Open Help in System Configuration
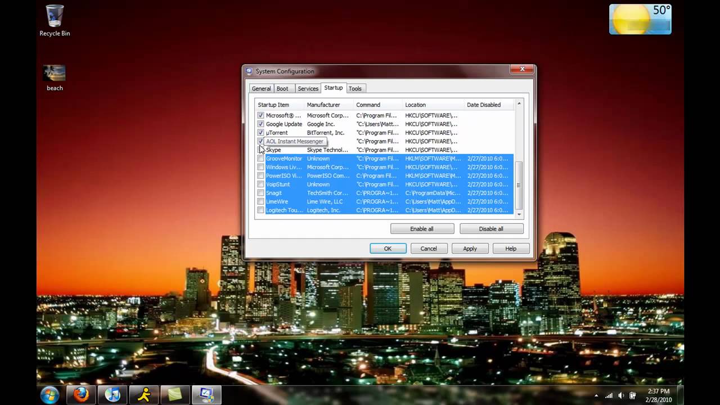Image resolution: width=720 pixels, height=405 pixels. (x=511, y=249)
